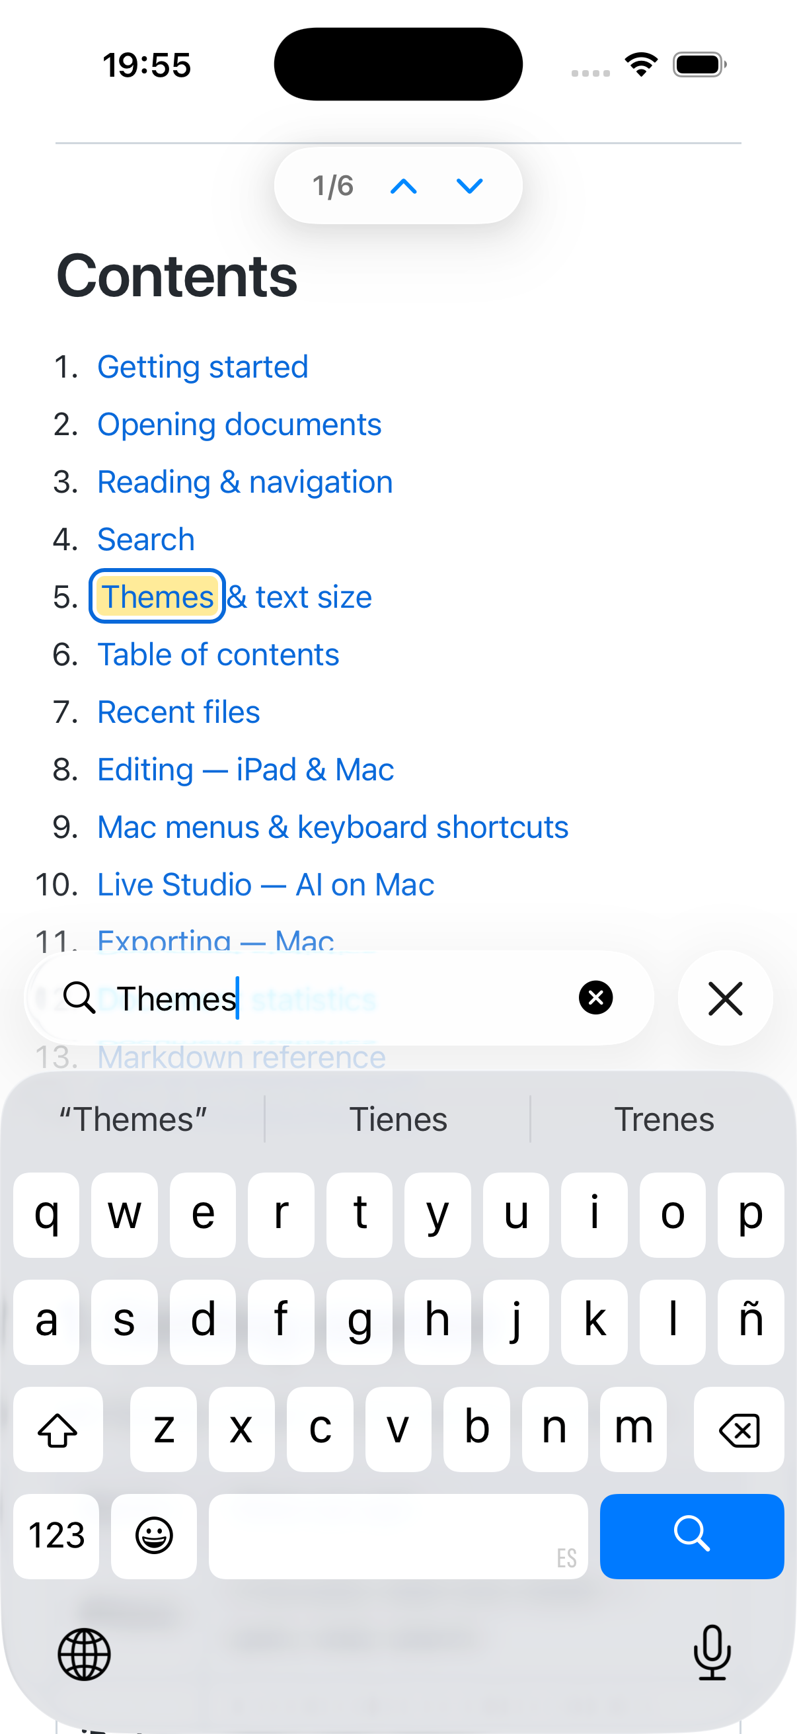Start dictation with microphone icon
Image resolution: width=797 pixels, height=1734 pixels.
pyautogui.click(x=712, y=1653)
